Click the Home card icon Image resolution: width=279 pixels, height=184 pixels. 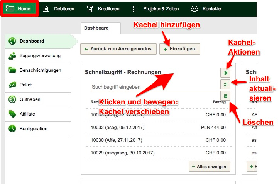[x=10, y=8]
